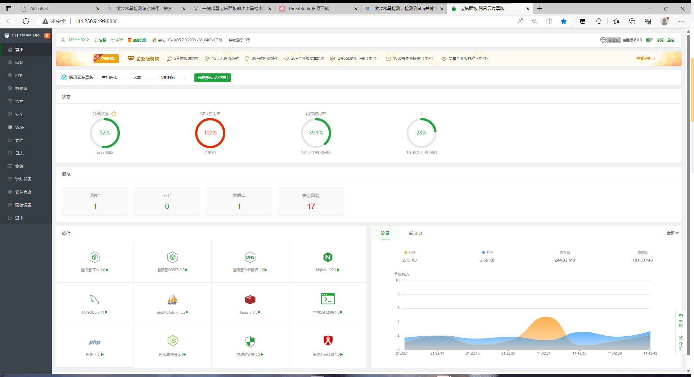The width and height of the screenshot is (694, 377).
Task: Click the load status help question mark
Action: pyautogui.click(x=114, y=114)
